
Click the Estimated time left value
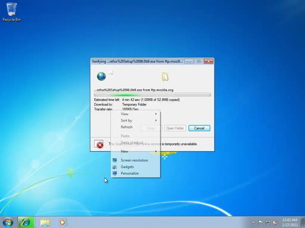click(151, 100)
